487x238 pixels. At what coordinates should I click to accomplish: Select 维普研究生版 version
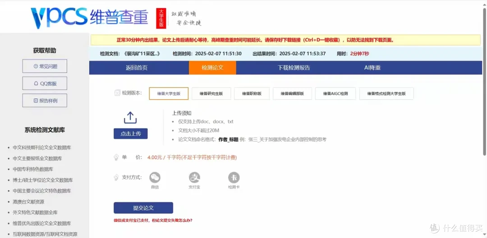coord(211,93)
